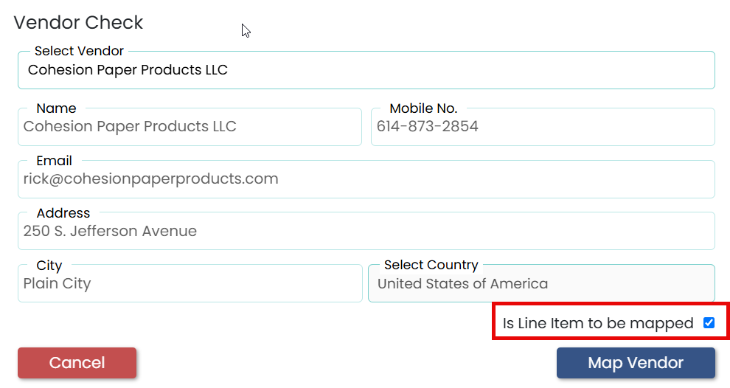The height and width of the screenshot is (388, 730).
Task: Select the City input field
Action: pos(190,284)
